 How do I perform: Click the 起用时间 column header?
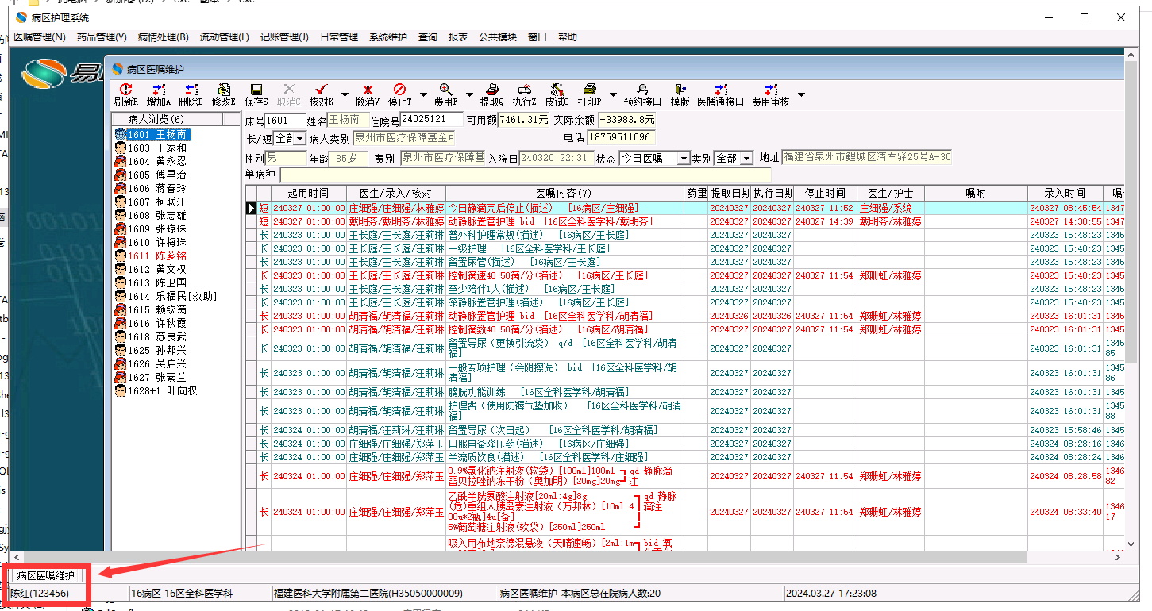308,193
